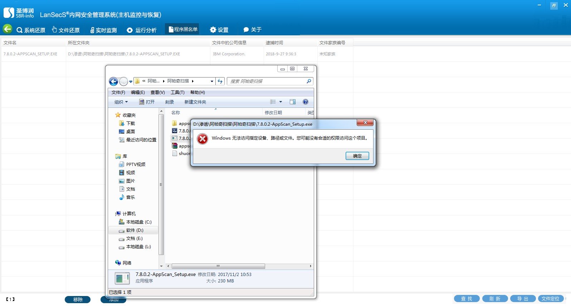Click the 刻录 toolbar button
Image resolution: width=571 pixels, height=306 pixels.
(170, 102)
